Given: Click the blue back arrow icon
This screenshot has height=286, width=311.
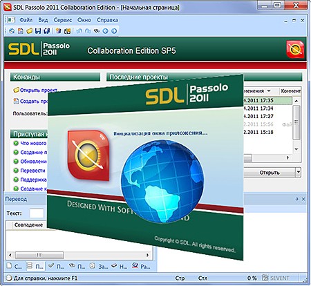Looking at the screenshot, I should [x=106, y=31].
